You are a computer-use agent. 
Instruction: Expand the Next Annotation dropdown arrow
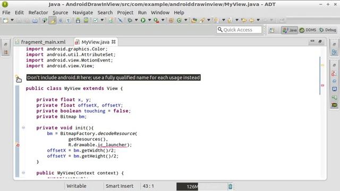(x=223, y=20)
